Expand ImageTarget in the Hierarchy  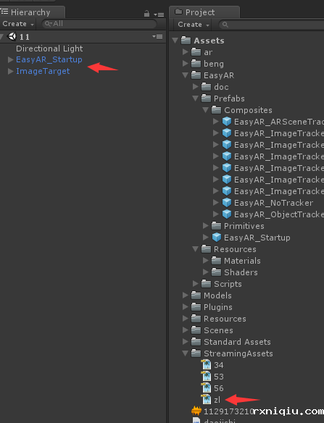coord(11,71)
